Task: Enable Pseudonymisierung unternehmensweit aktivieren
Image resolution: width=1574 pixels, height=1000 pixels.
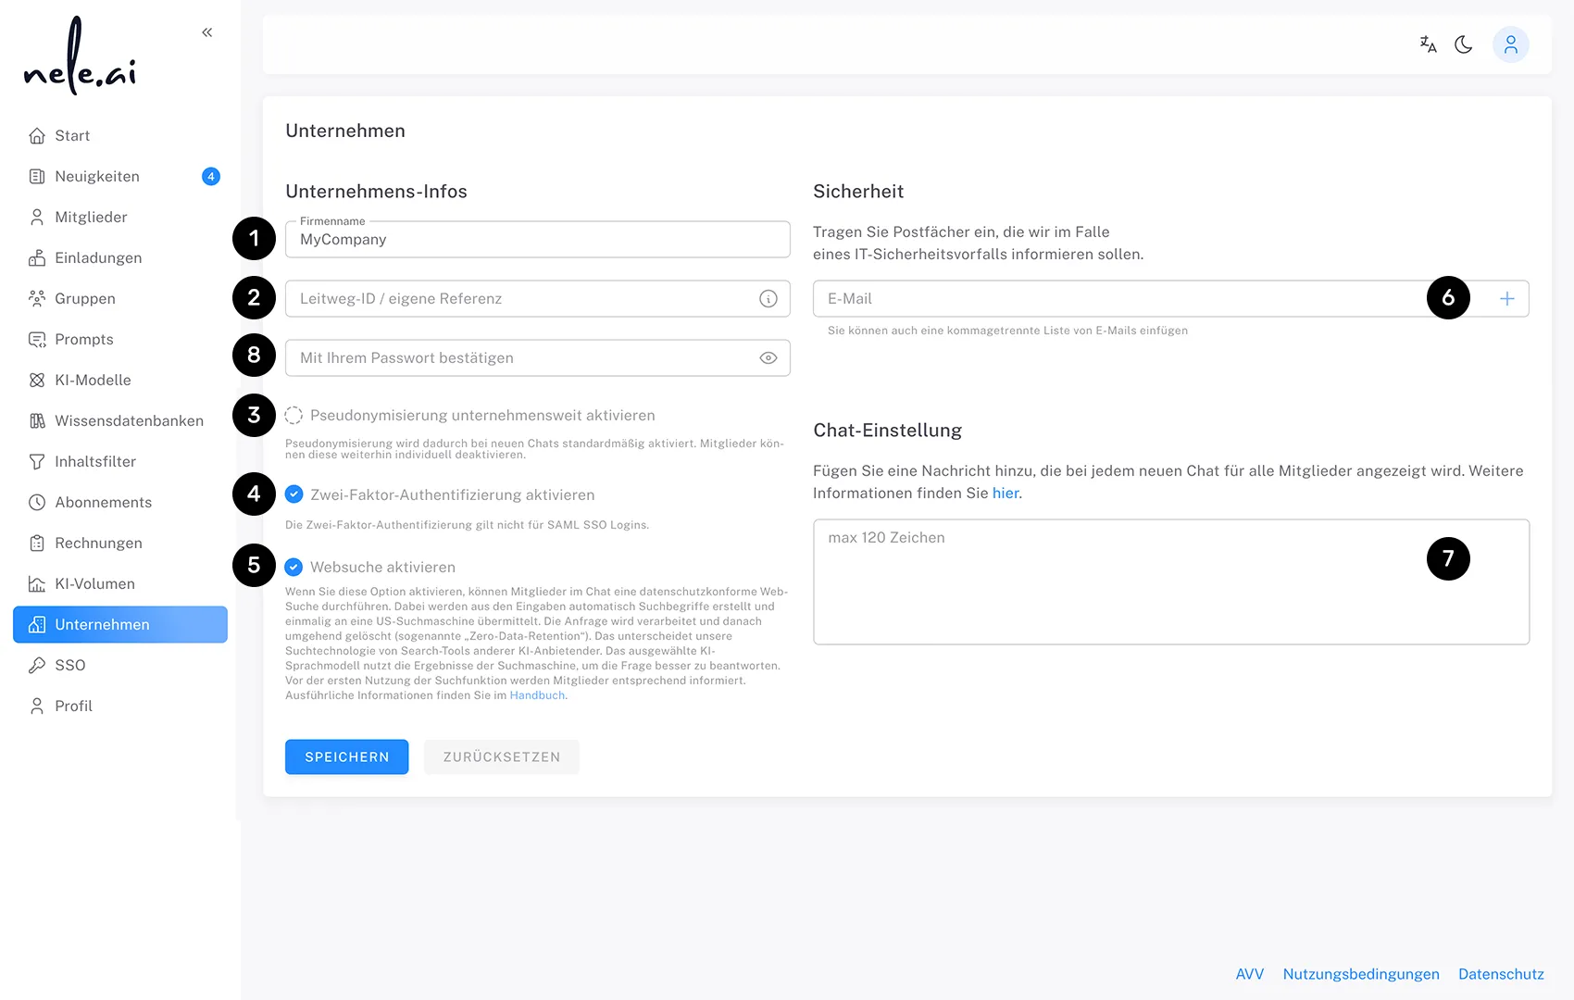Action: click(x=294, y=415)
